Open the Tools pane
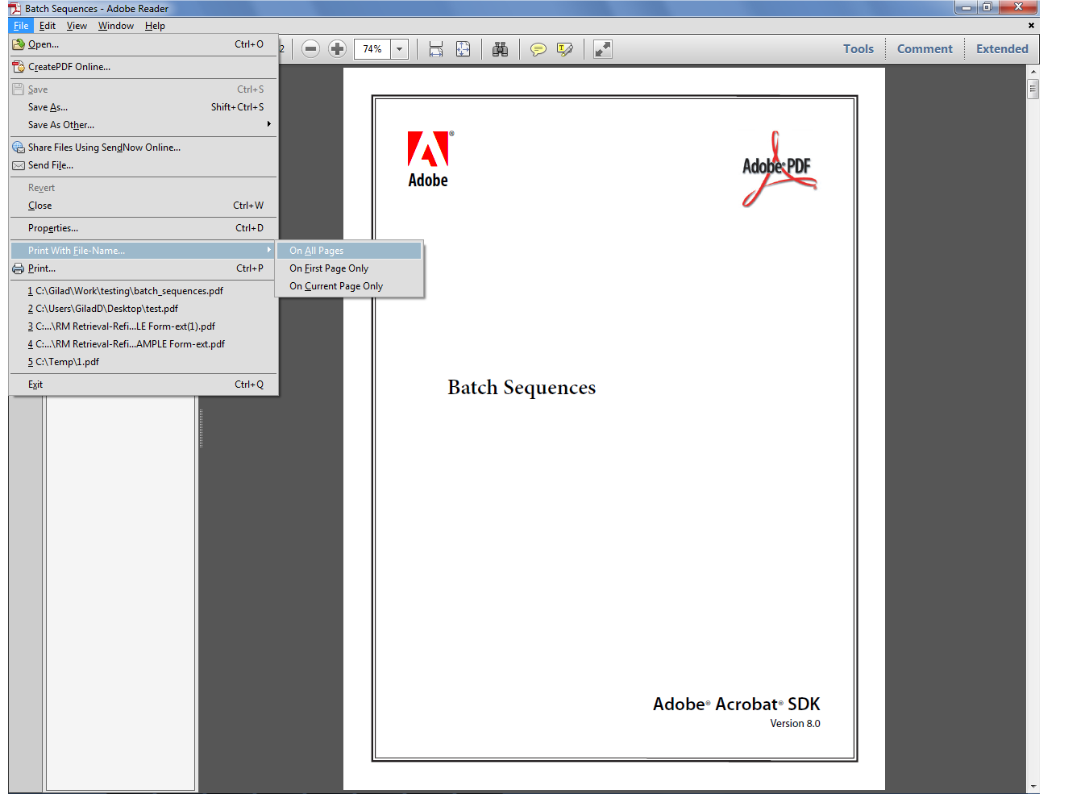The image size is (1085, 794). tap(858, 48)
